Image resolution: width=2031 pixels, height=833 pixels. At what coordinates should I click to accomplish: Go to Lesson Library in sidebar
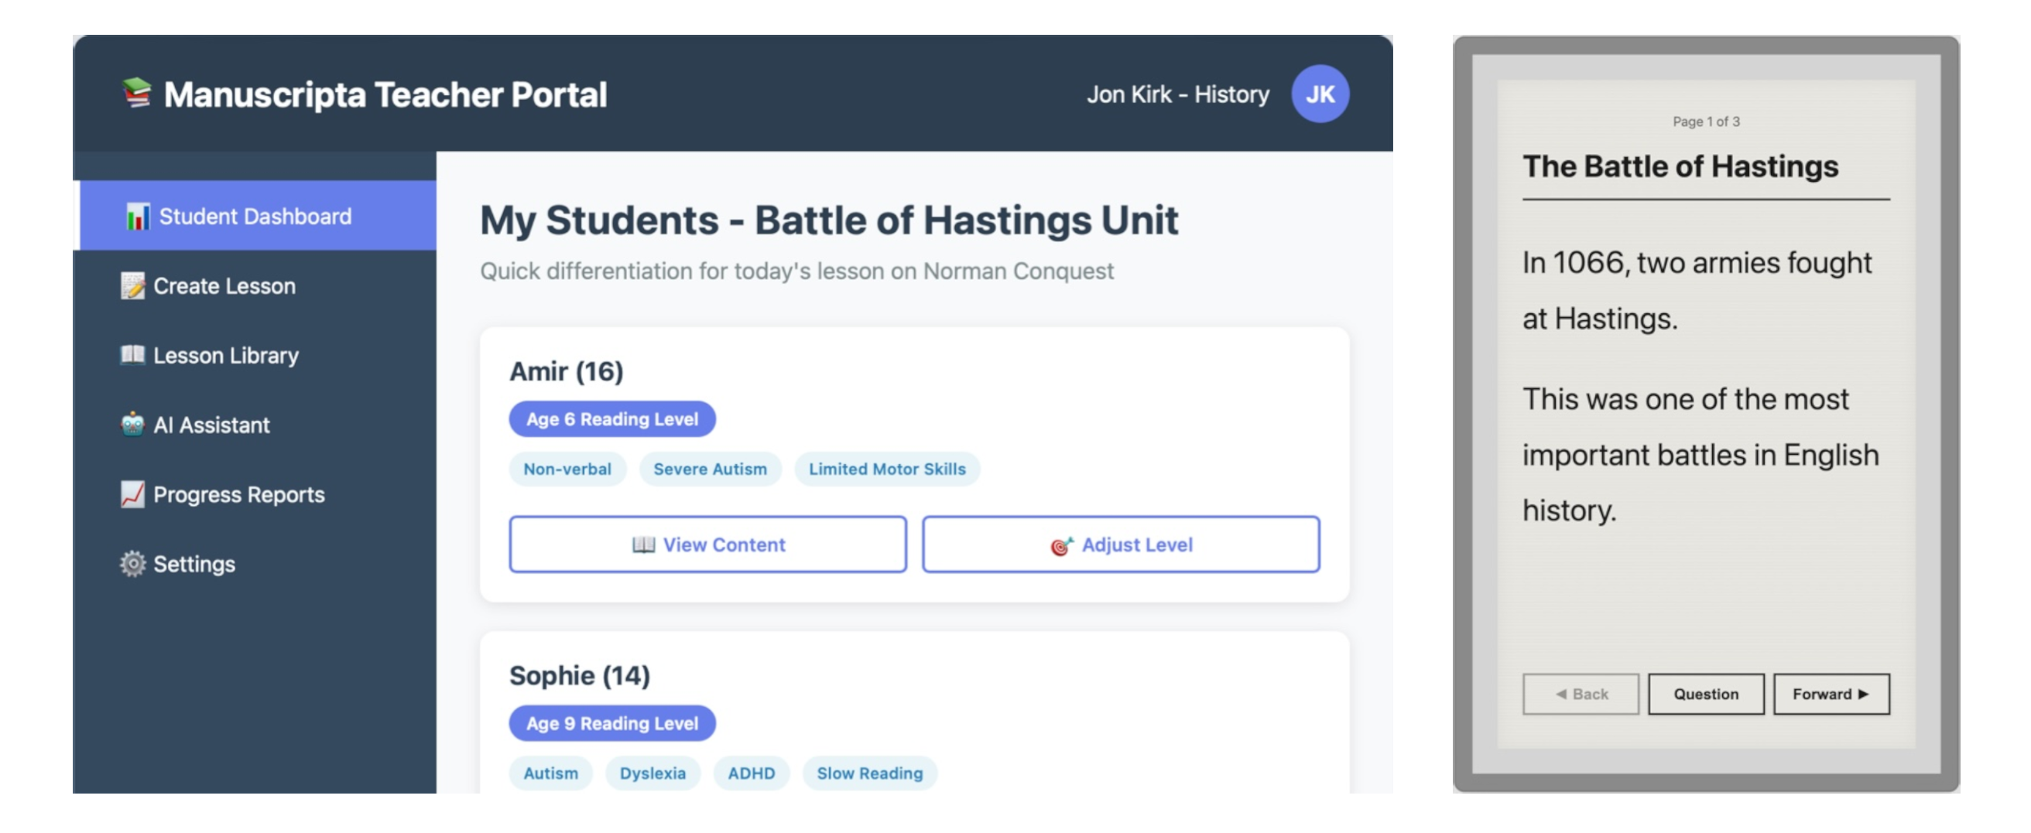[x=225, y=356]
